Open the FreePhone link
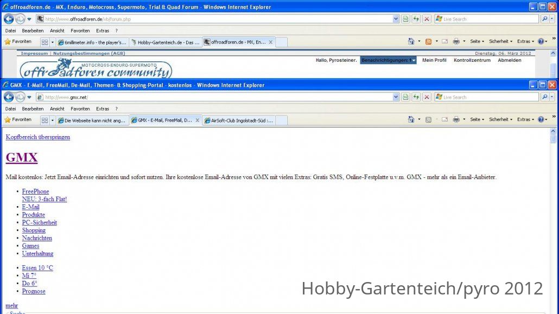This screenshot has height=314, width=559. 36,191
